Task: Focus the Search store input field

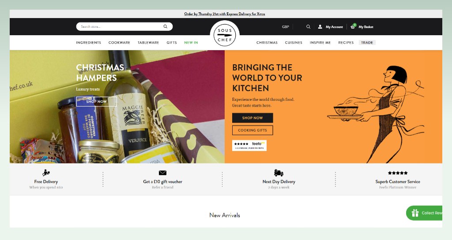Action: pos(121,26)
